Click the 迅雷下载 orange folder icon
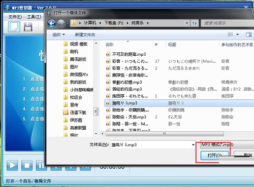The width and height of the screenshot is (254, 187). click(66, 113)
